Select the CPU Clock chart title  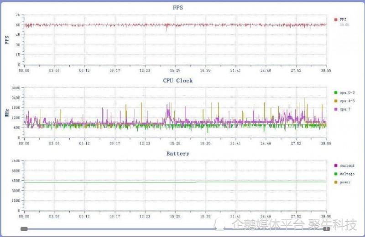(x=178, y=81)
